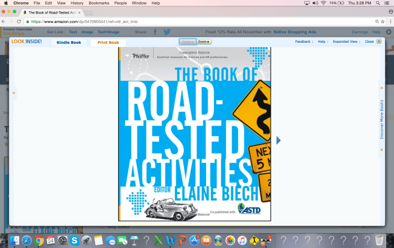Viewport: 394px width, 248px height.
Task: Click the next page arrow beside book cover
Action: tap(279, 141)
